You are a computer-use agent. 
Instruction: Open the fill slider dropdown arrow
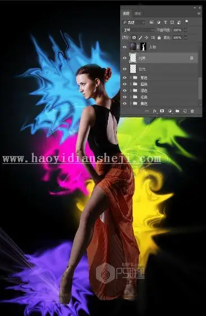(185, 38)
